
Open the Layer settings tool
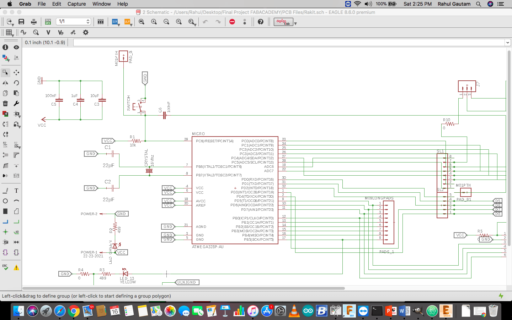(5, 58)
